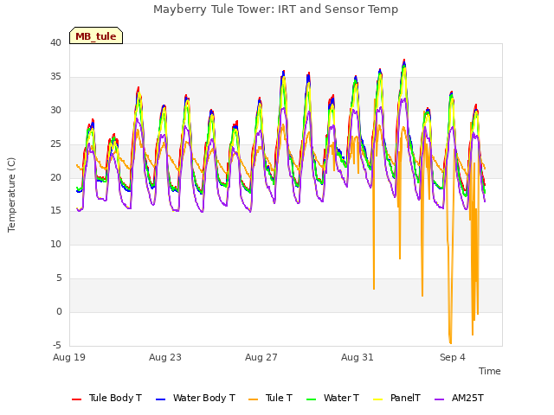Click the Temperature (C) axis title

pyautogui.click(x=11, y=195)
